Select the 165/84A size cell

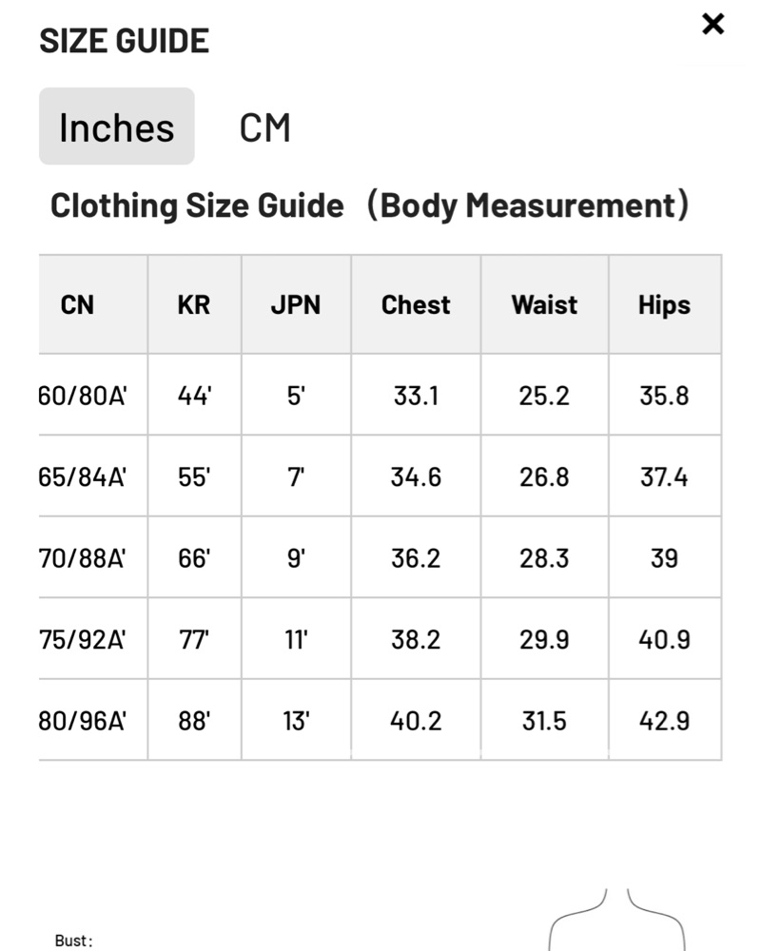point(93,476)
